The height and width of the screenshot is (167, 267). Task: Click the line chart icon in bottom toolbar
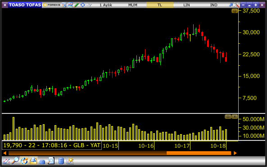tap(6, 161)
